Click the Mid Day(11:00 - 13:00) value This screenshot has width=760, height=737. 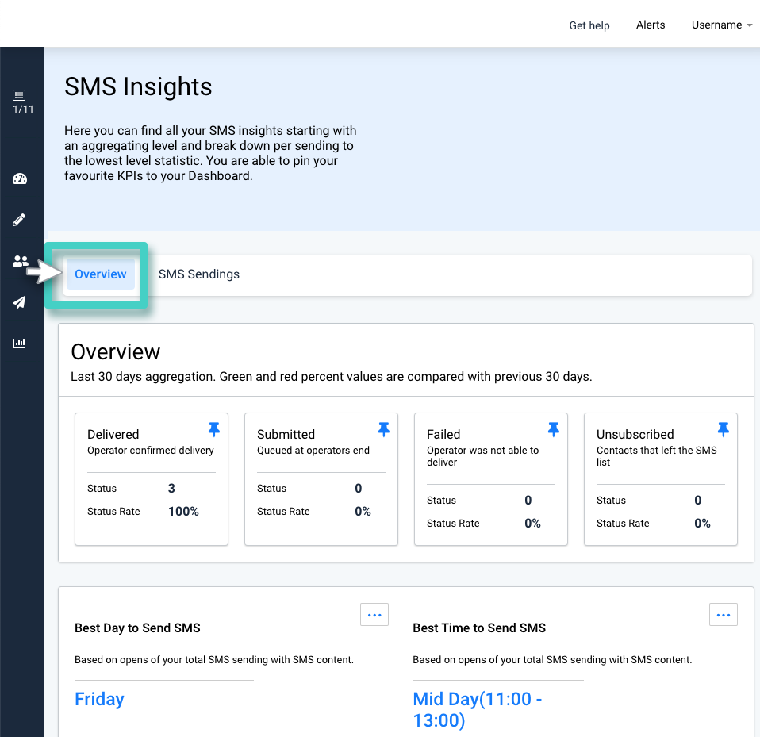click(477, 709)
